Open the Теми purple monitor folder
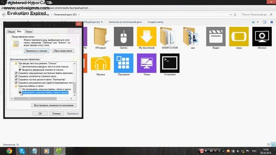Screen dimensions: 276x155 [x=147, y=65]
